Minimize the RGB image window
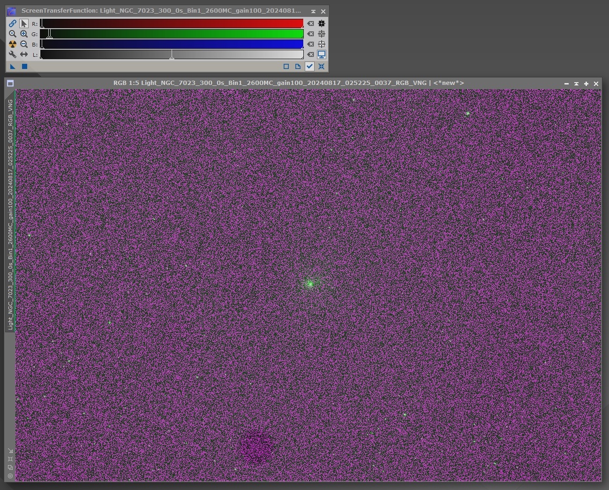609x490 pixels. point(566,84)
